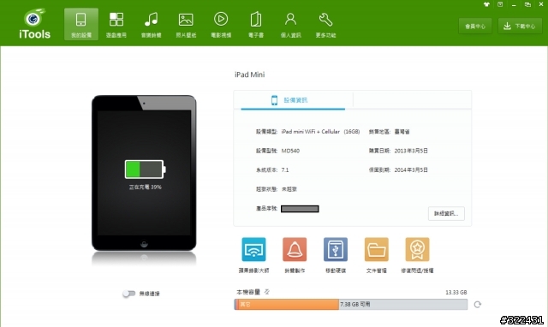The height and width of the screenshot is (327, 548).
Task: Click the masked serial number field
Action: [300, 209]
